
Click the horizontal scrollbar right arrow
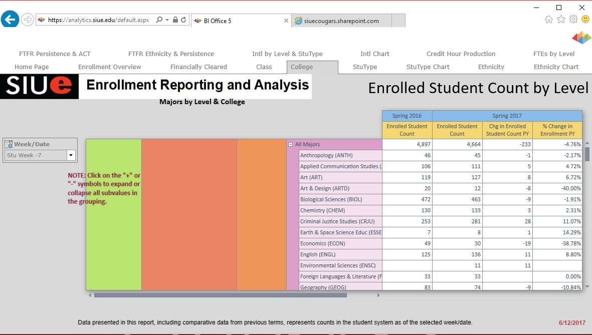pos(379,295)
